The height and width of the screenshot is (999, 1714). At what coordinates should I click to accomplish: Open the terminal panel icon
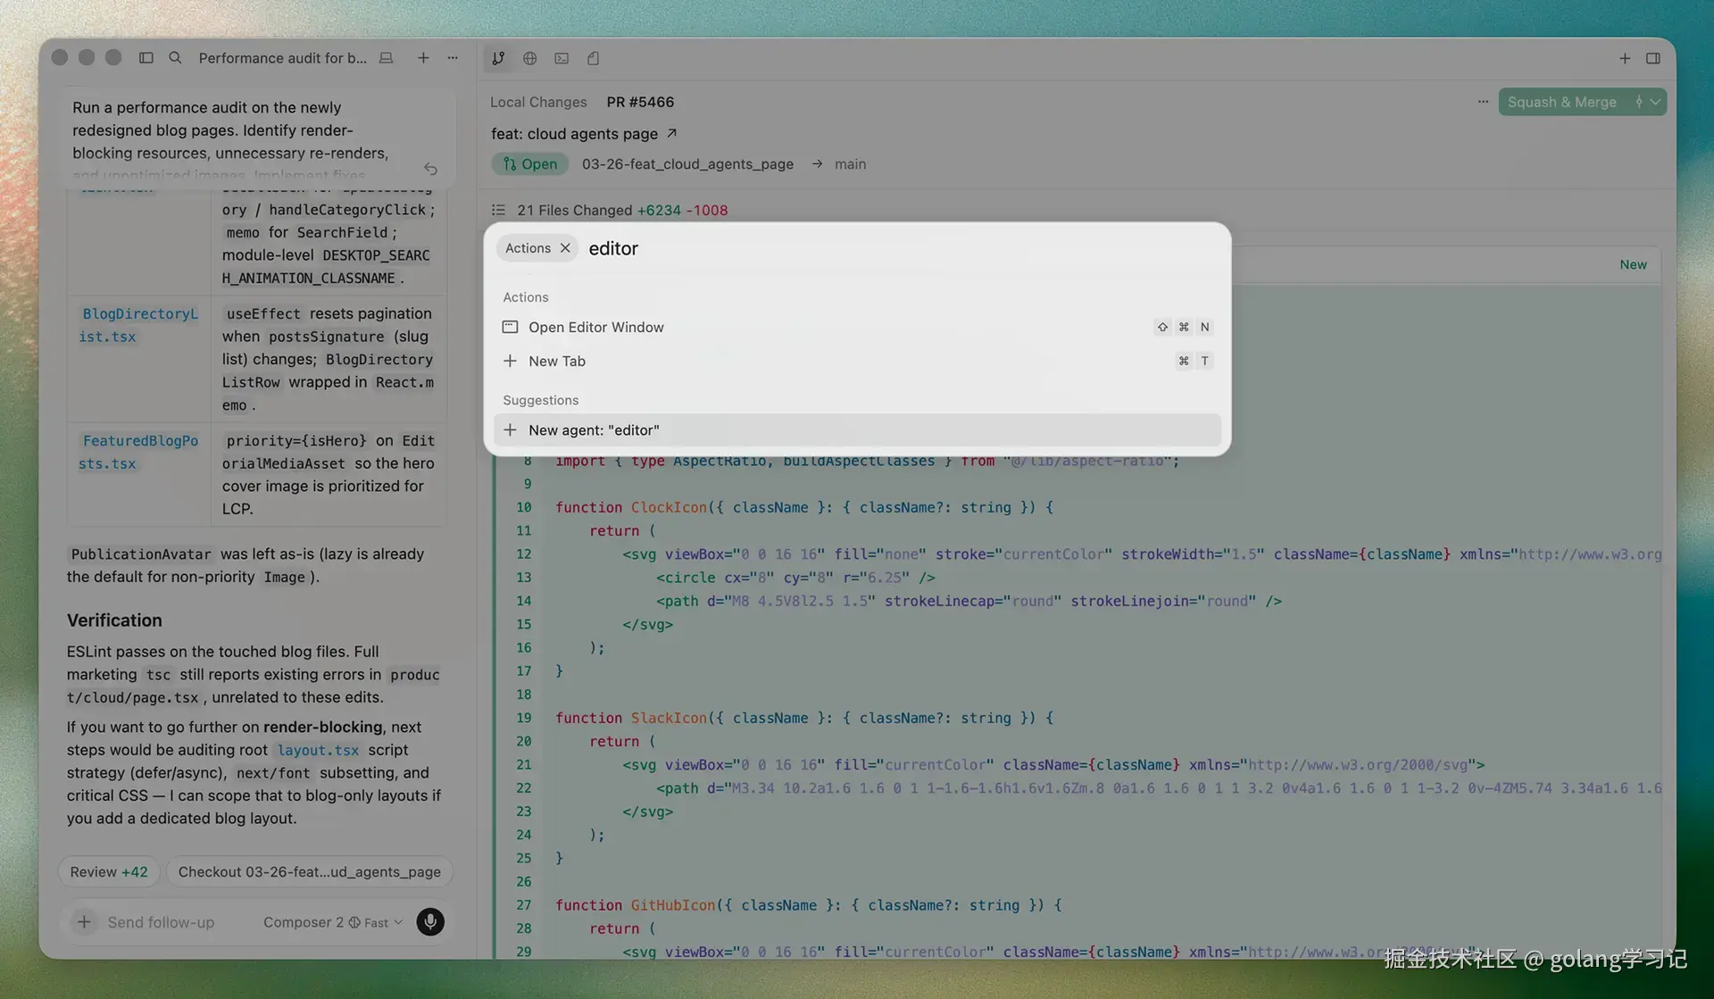[562, 58]
